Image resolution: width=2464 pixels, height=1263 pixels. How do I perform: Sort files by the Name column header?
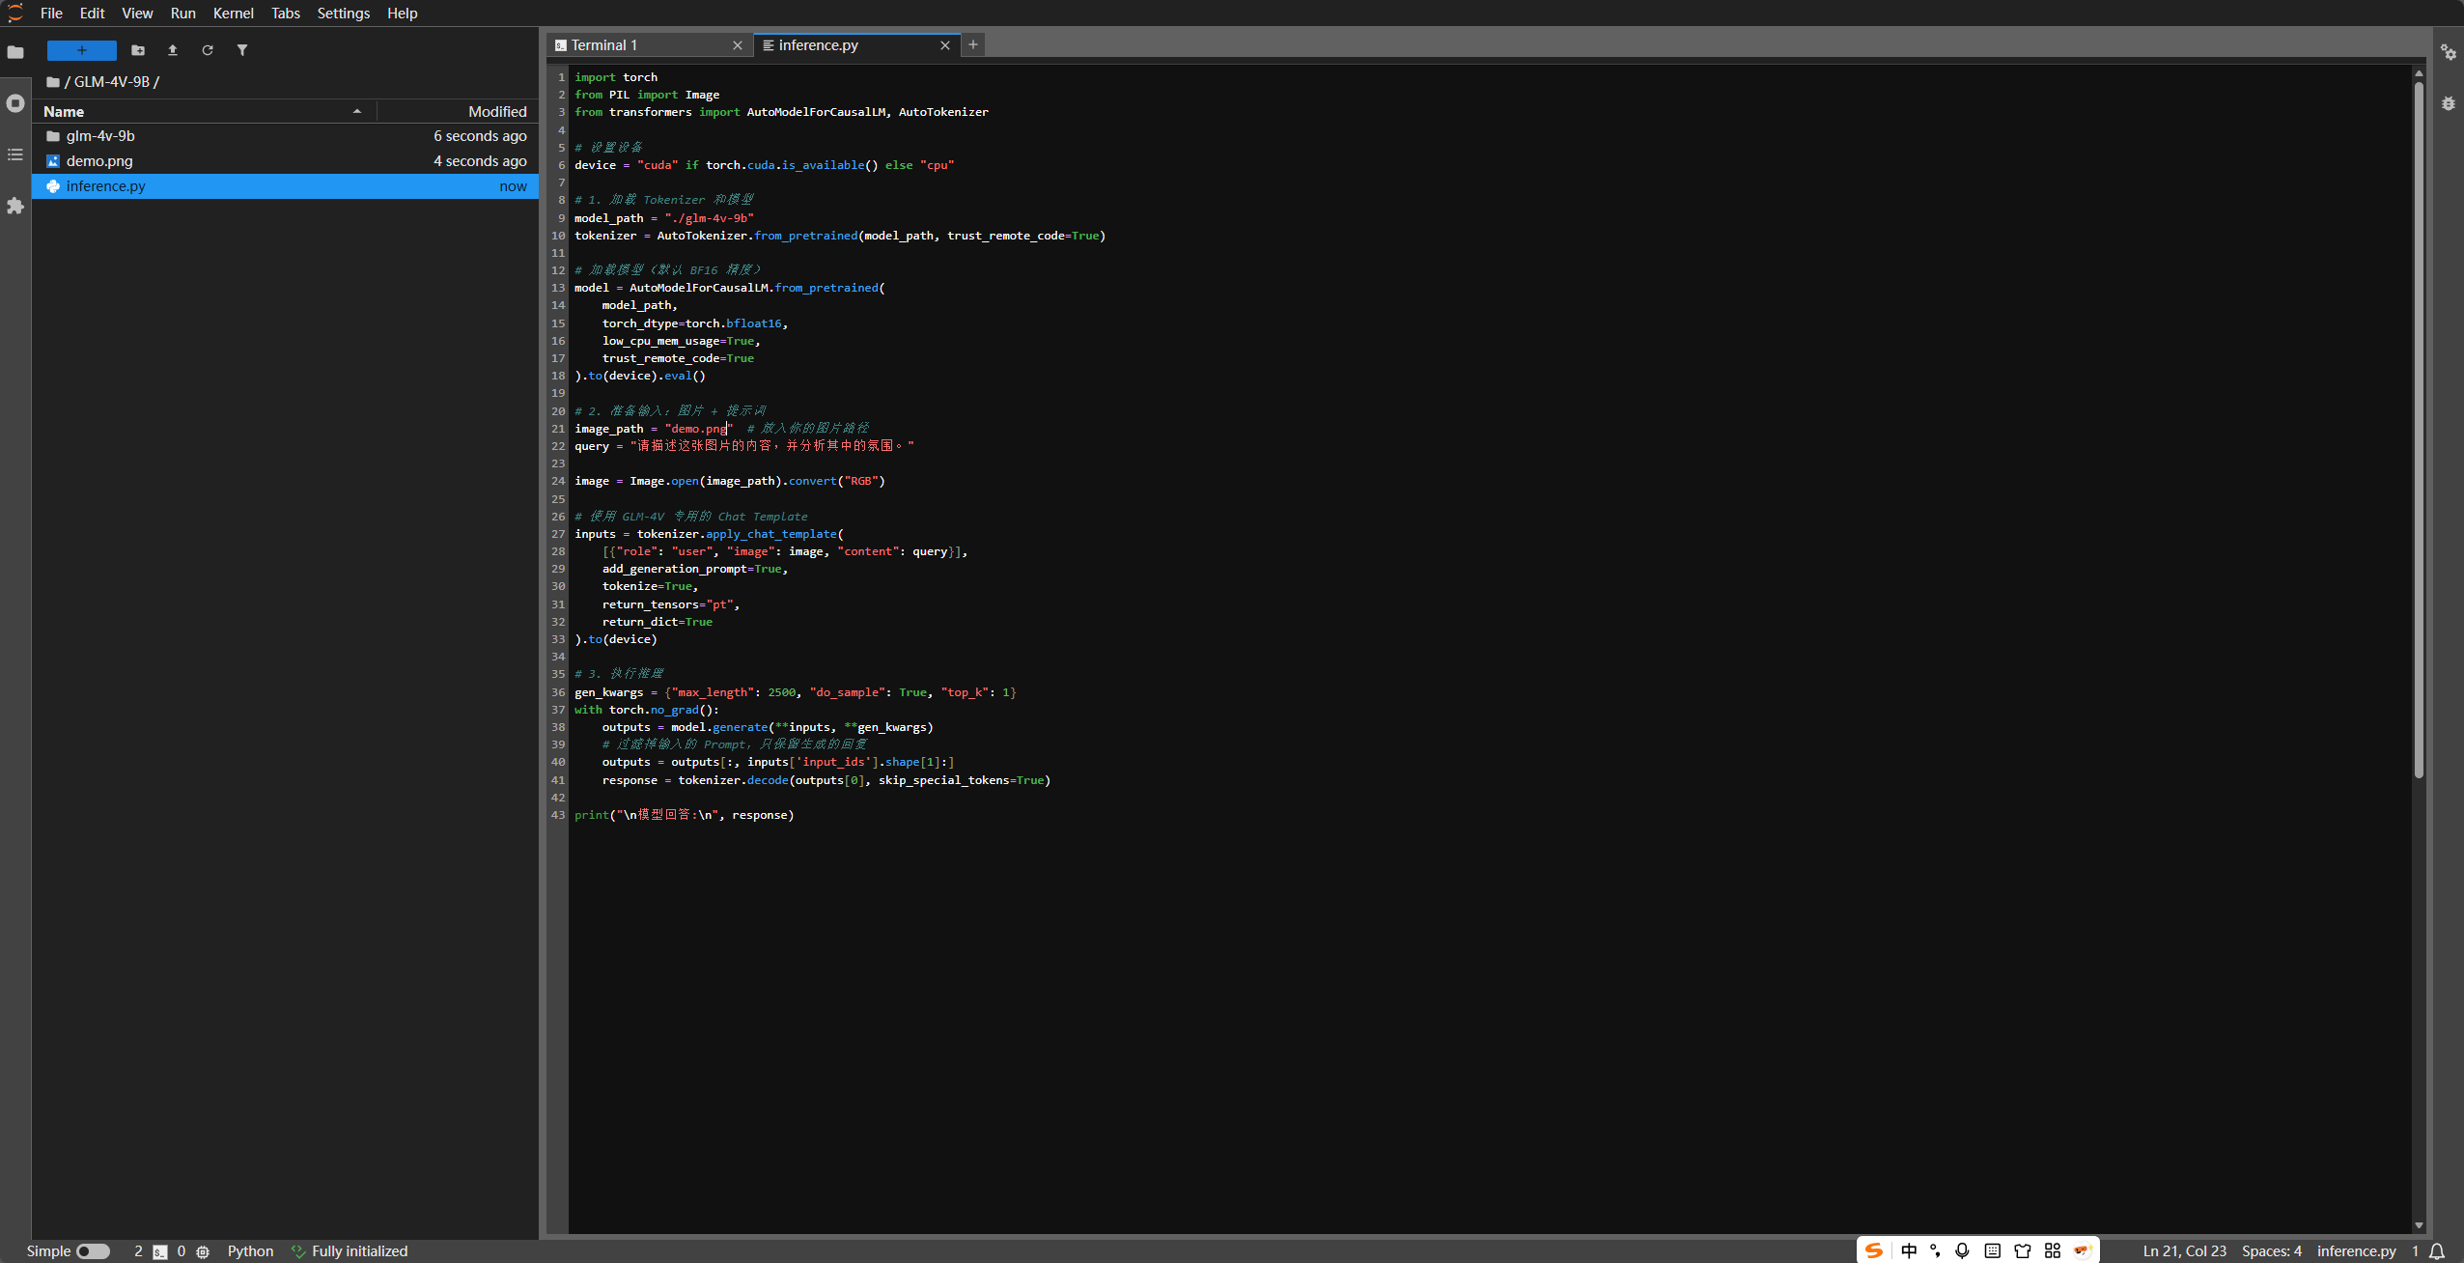tap(64, 112)
